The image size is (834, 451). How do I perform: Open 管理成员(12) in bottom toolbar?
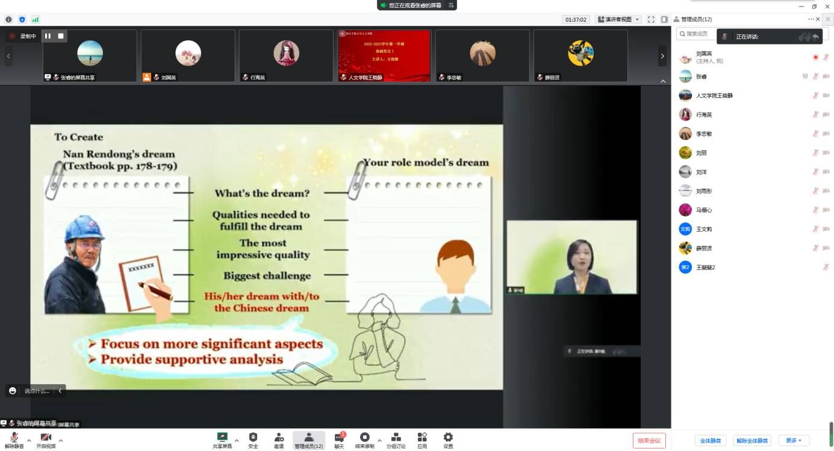pyautogui.click(x=308, y=440)
